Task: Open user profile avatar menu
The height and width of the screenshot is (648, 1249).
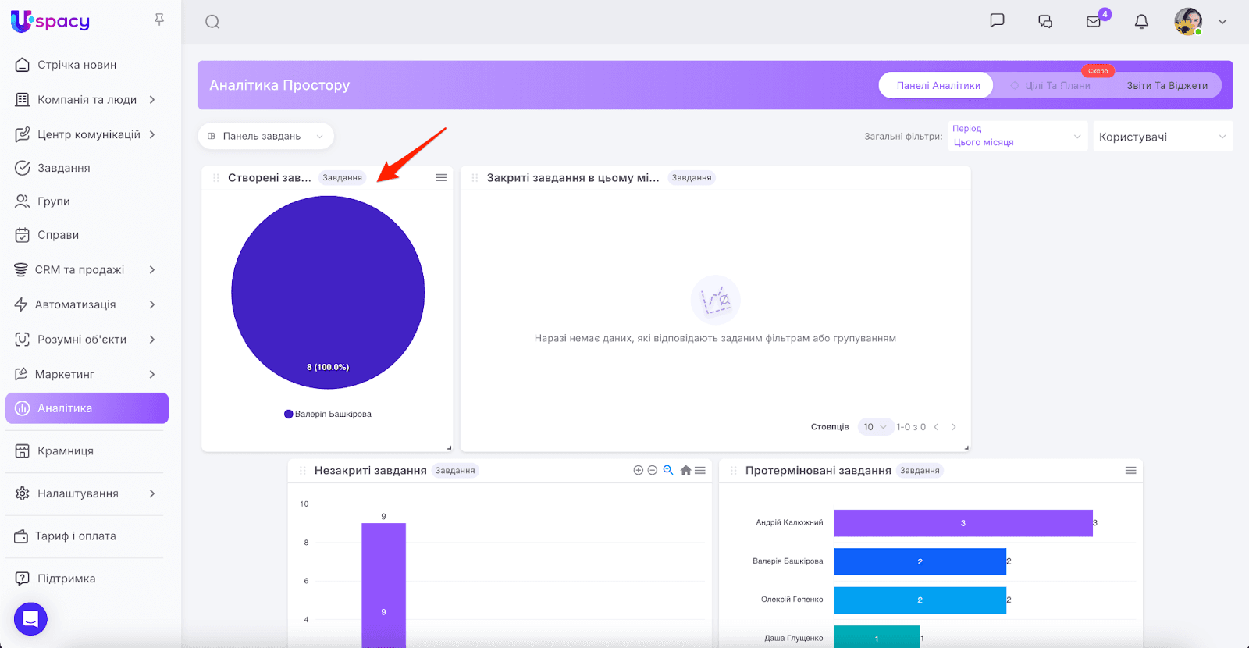Action: (x=1188, y=22)
